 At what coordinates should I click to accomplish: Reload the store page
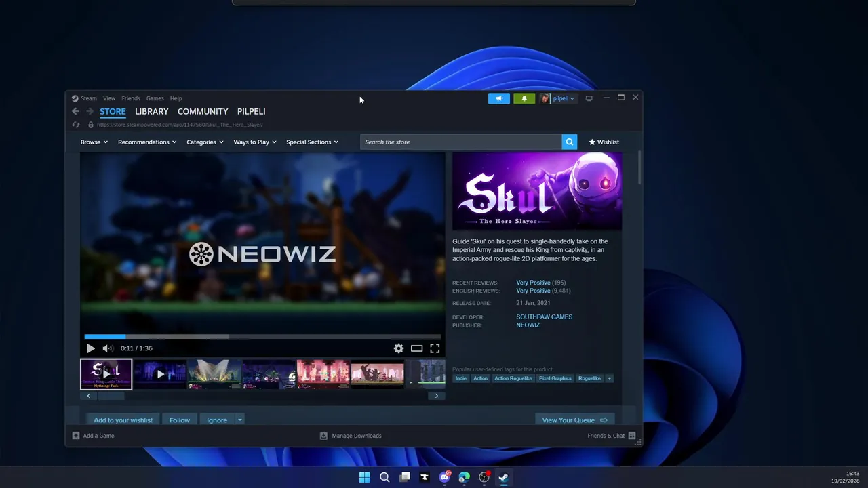pos(76,125)
